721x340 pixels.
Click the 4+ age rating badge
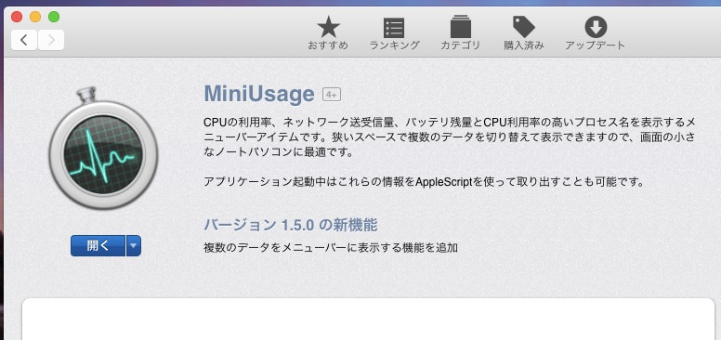[x=332, y=94]
